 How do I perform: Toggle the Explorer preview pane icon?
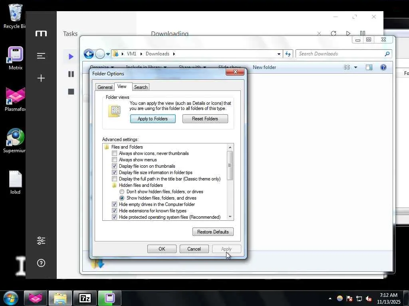pos(369,67)
